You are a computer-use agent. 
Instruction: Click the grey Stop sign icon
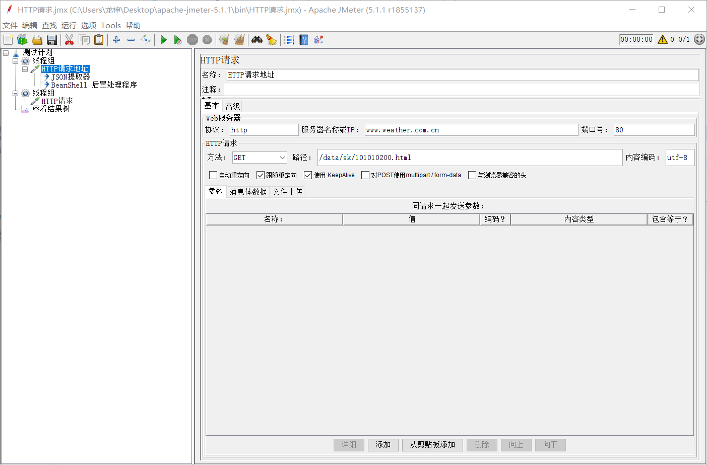pos(192,40)
